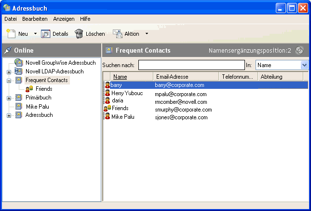Select Primärbuch address book label
This screenshot has width=311, height=211.
click(x=38, y=98)
